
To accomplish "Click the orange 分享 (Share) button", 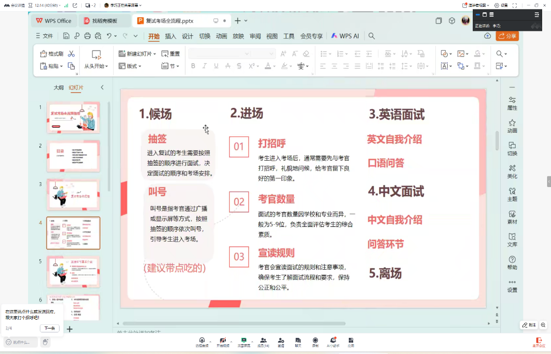I will pyautogui.click(x=507, y=36).
